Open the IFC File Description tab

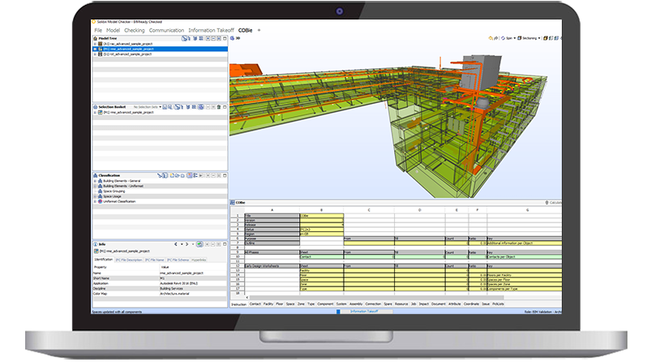click(129, 260)
